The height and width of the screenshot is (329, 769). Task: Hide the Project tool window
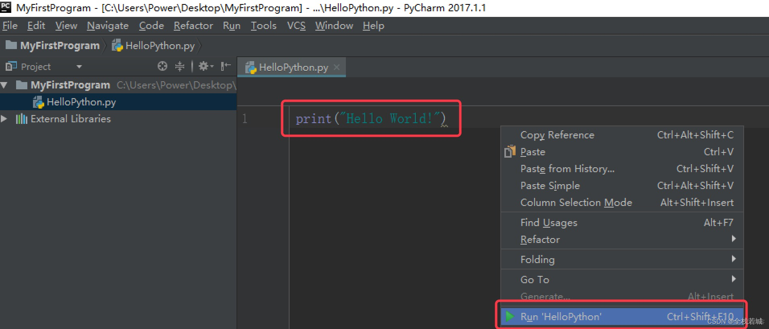(x=226, y=66)
